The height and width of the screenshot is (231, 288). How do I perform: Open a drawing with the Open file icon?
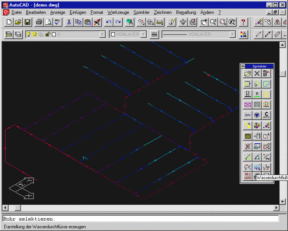(x=17, y=22)
